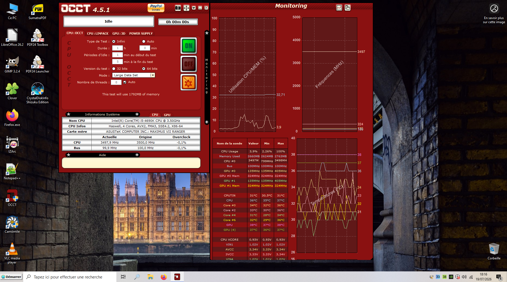The height and width of the screenshot is (282, 507).
Task: Open the IZArc desktop icon
Action: (12, 144)
